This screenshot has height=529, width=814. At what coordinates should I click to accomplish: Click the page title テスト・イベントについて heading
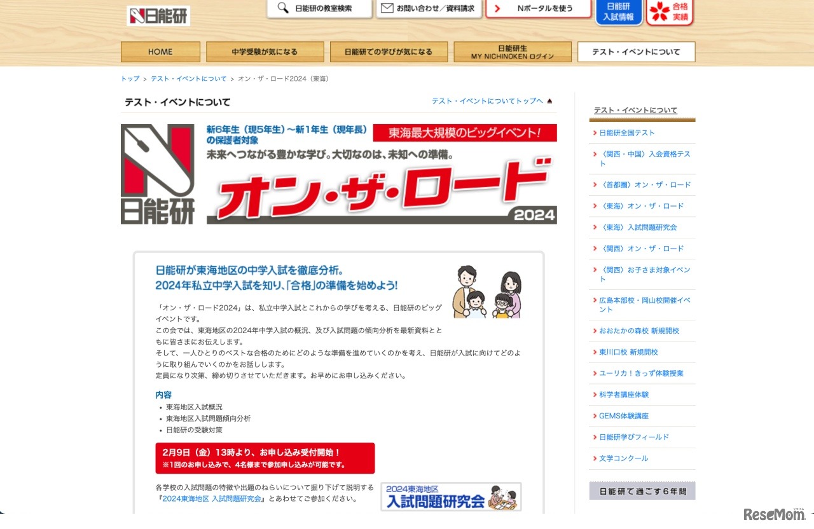[x=177, y=102]
